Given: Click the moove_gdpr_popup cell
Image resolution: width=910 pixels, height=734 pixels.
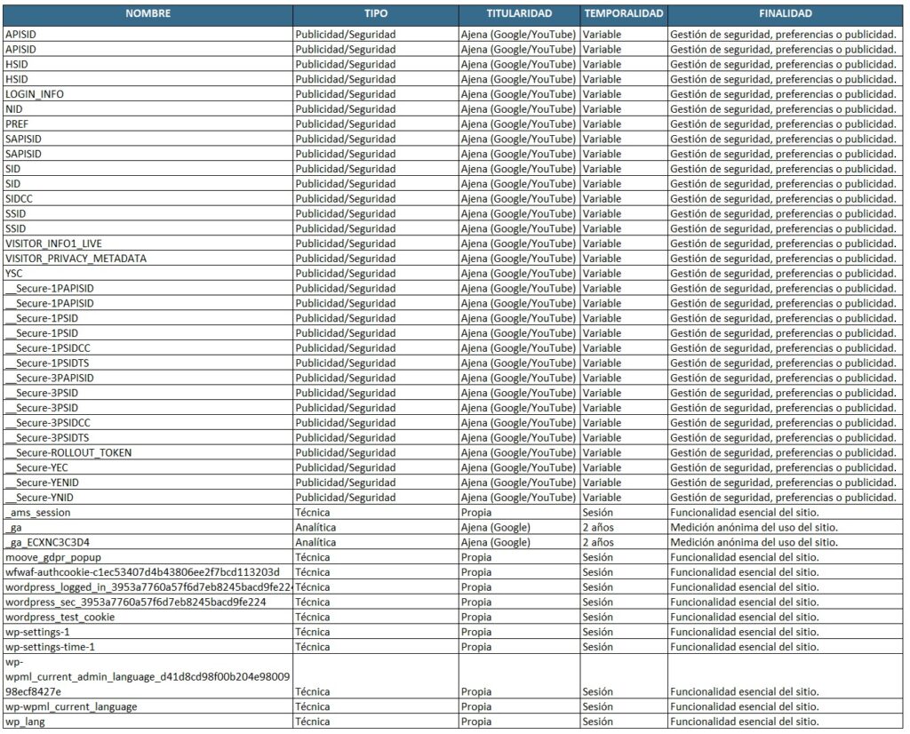Looking at the screenshot, I should pos(148,557).
